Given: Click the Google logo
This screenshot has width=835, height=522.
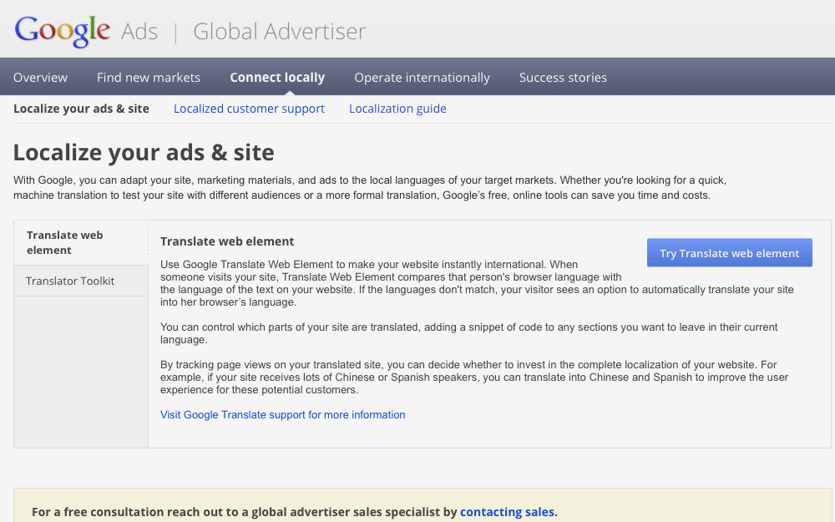Looking at the screenshot, I should click(x=62, y=31).
